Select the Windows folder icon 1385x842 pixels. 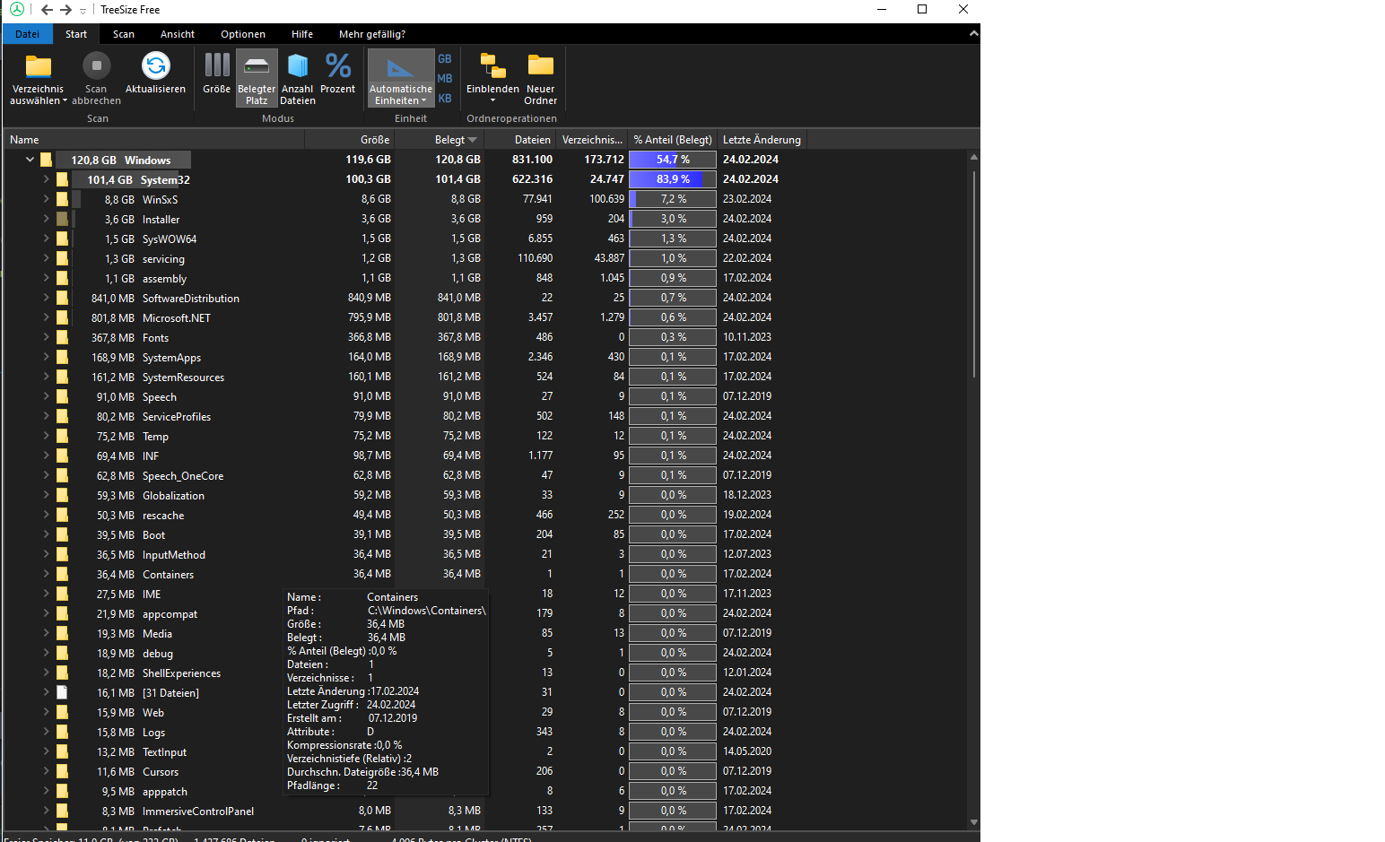(46, 160)
